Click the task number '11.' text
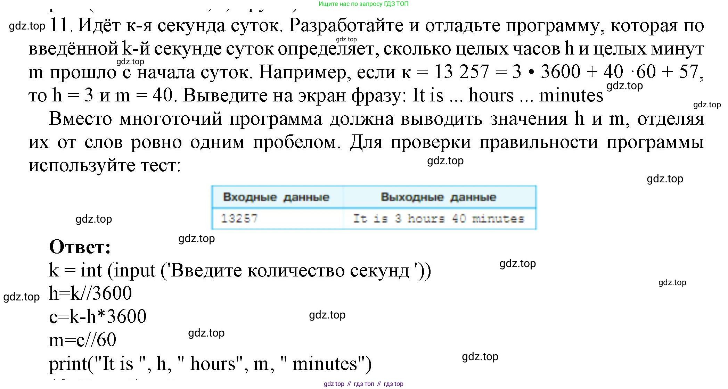The width and height of the screenshot is (728, 389). point(62,25)
